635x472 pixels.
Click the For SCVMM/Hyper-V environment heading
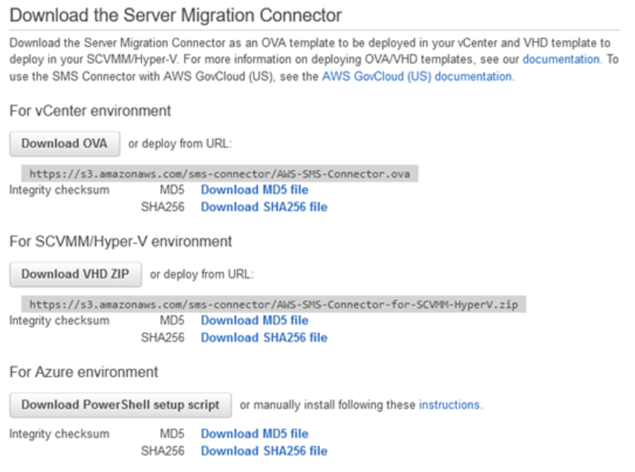coord(121,242)
